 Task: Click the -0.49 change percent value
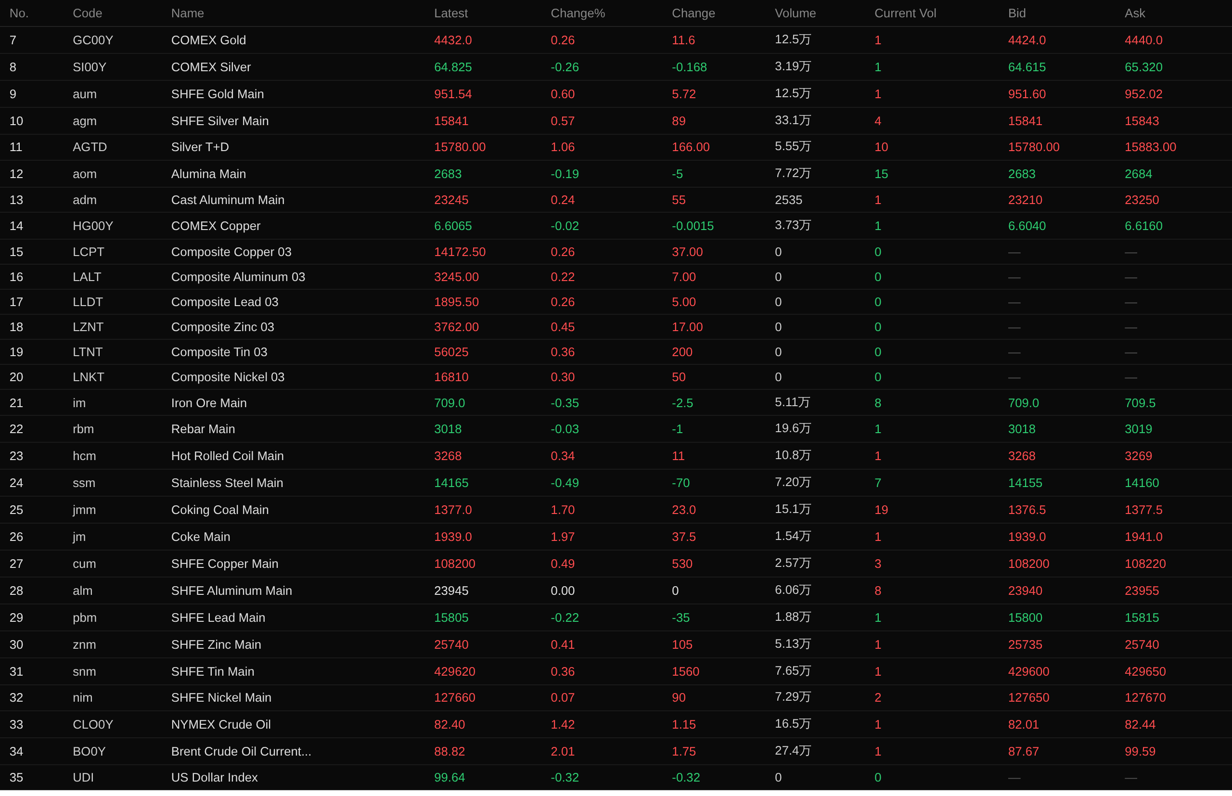(565, 483)
